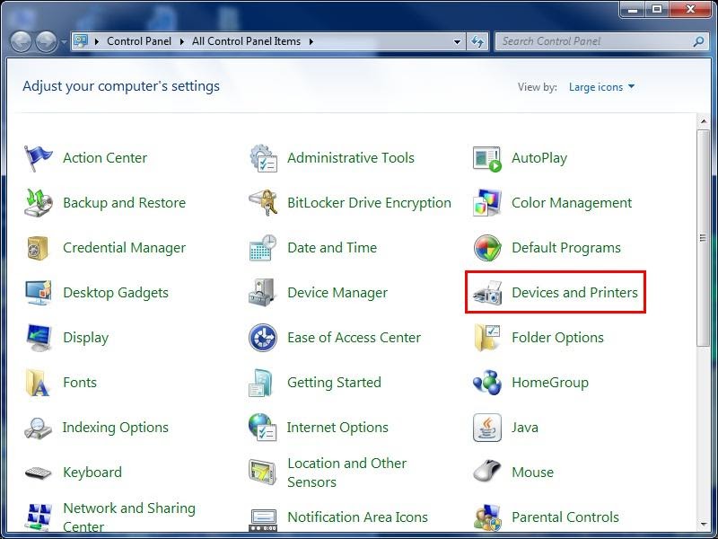Screen dimensions: 718x539
Task: Open the Display monitor icon
Action: pos(39,338)
